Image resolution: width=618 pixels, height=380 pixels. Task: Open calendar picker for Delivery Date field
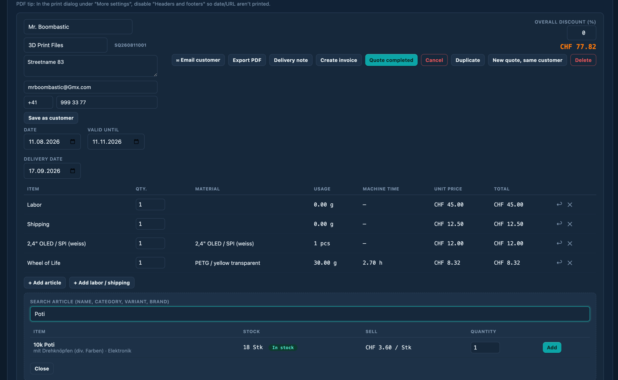pyautogui.click(x=73, y=171)
